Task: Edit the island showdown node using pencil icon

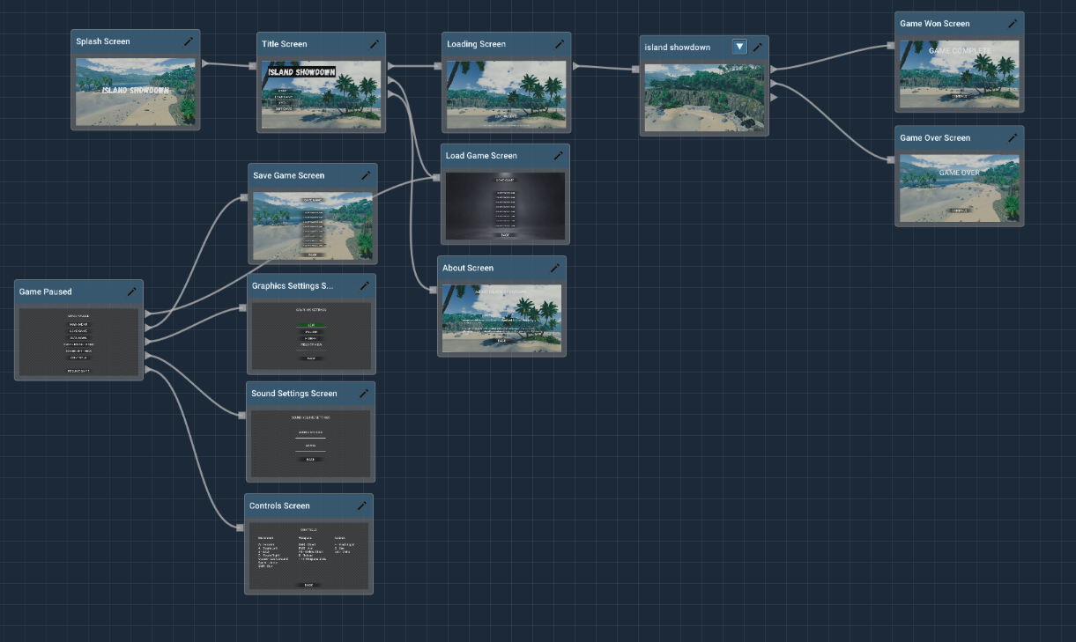Action: (757, 47)
